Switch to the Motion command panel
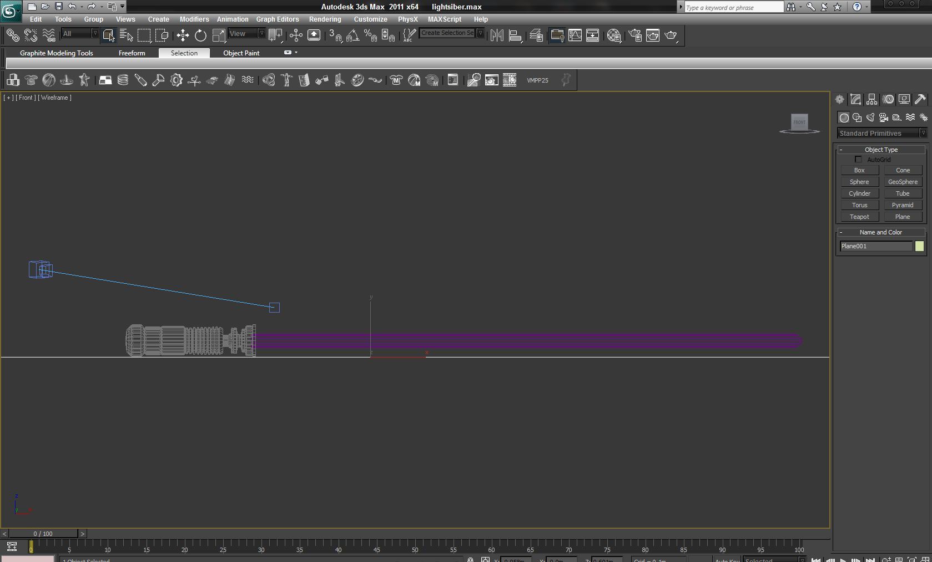Image resolution: width=932 pixels, height=562 pixels. (888, 99)
